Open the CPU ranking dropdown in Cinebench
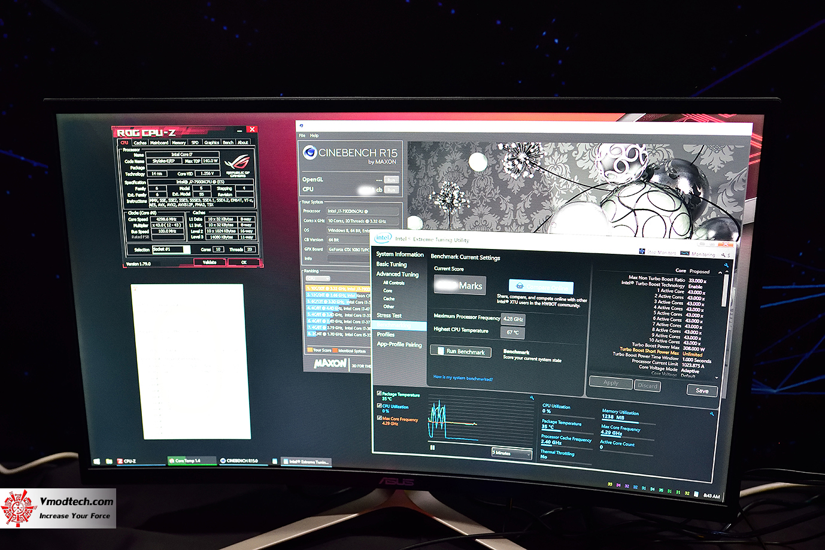 click(x=319, y=278)
